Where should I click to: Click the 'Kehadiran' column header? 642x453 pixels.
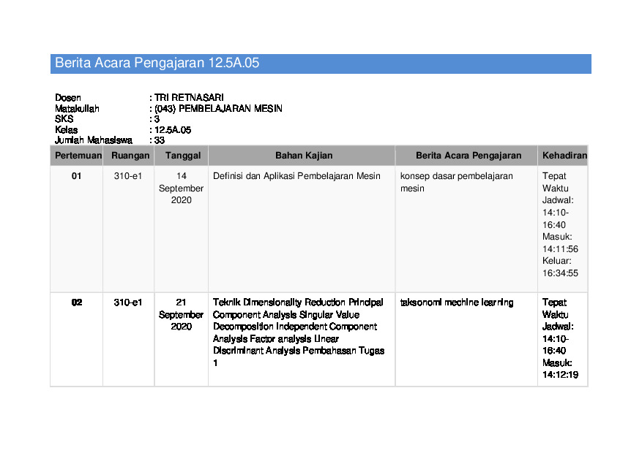click(x=564, y=155)
